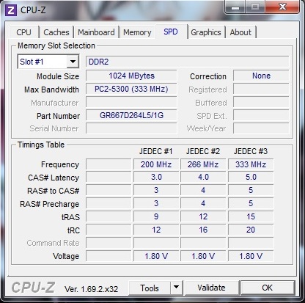Click the Tools button
Screen dimensions: 305x303
pos(150,288)
